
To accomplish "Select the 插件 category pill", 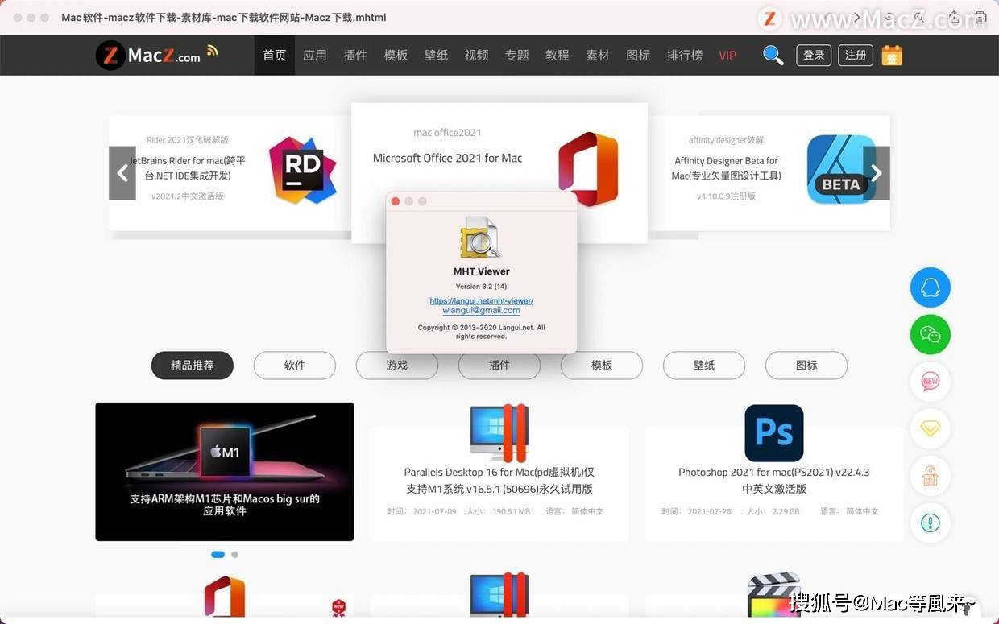I will (499, 366).
